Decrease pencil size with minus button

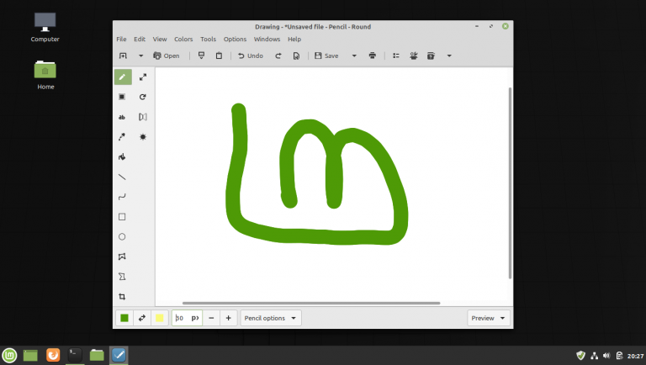coord(211,318)
